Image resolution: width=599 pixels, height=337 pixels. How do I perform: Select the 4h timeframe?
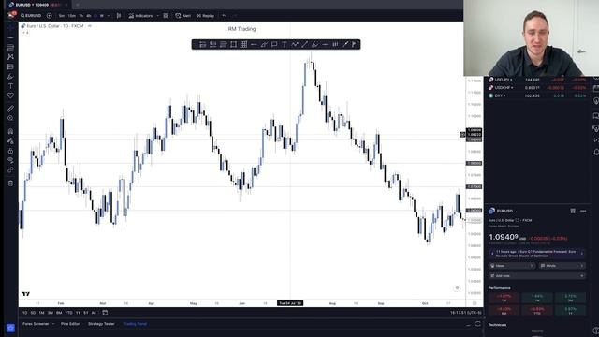[x=89, y=16]
